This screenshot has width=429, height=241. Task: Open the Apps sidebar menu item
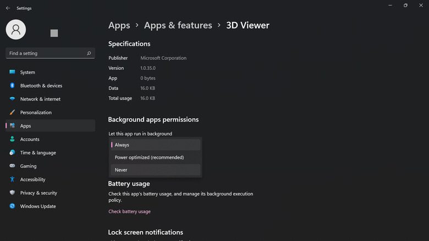26,126
